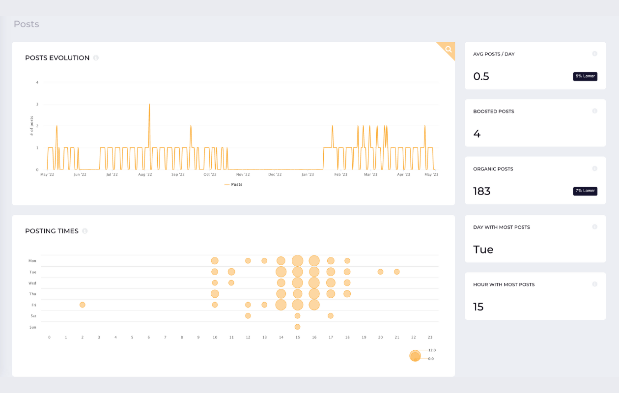
Task: Show info tooltip next to Posts Evolution title
Action: click(96, 58)
